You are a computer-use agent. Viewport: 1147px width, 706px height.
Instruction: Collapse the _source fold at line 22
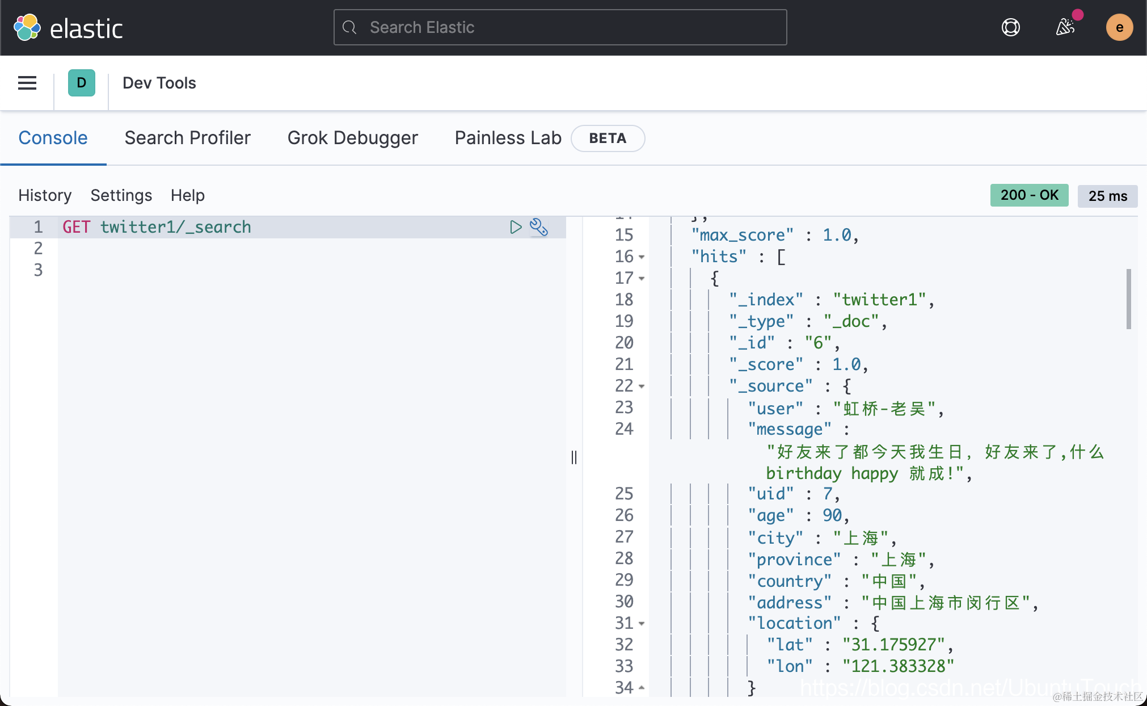[642, 386]
